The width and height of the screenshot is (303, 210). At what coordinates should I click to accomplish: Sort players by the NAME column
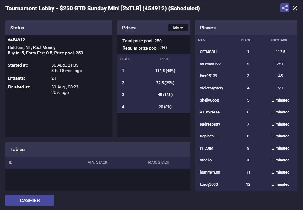(203, 40)
